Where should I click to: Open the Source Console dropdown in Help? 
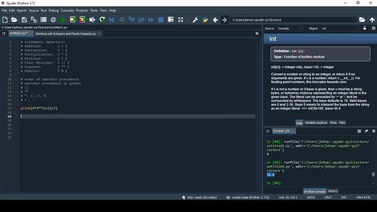point(290,28)
